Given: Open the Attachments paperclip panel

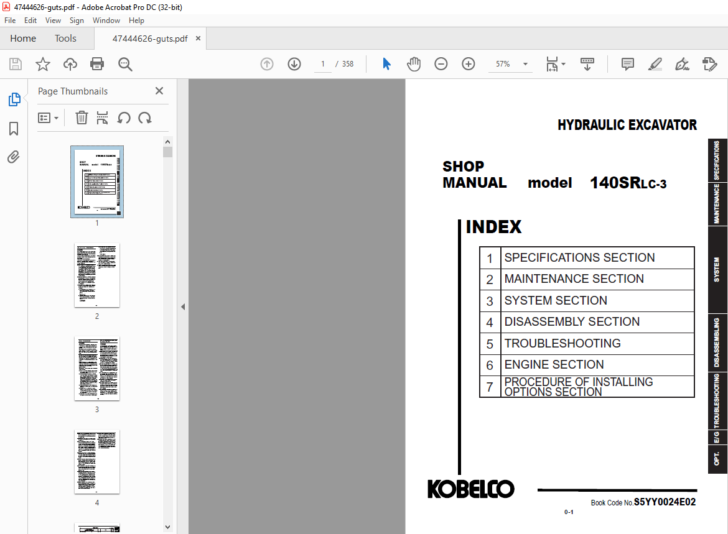Looking at the screenshot, I should pyautogui.click(x=14, y=157).
